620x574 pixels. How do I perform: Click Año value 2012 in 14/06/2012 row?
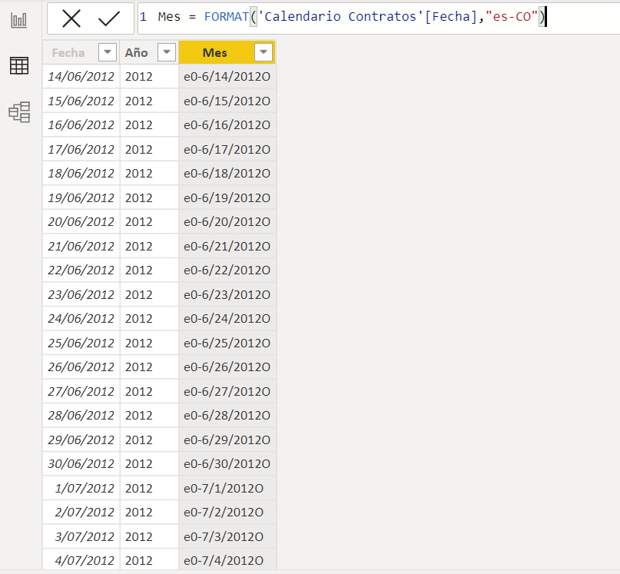pyautogui.click(x=149, y=76)
